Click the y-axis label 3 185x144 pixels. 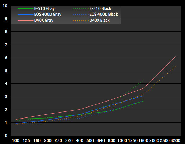(x=6, y=97)
